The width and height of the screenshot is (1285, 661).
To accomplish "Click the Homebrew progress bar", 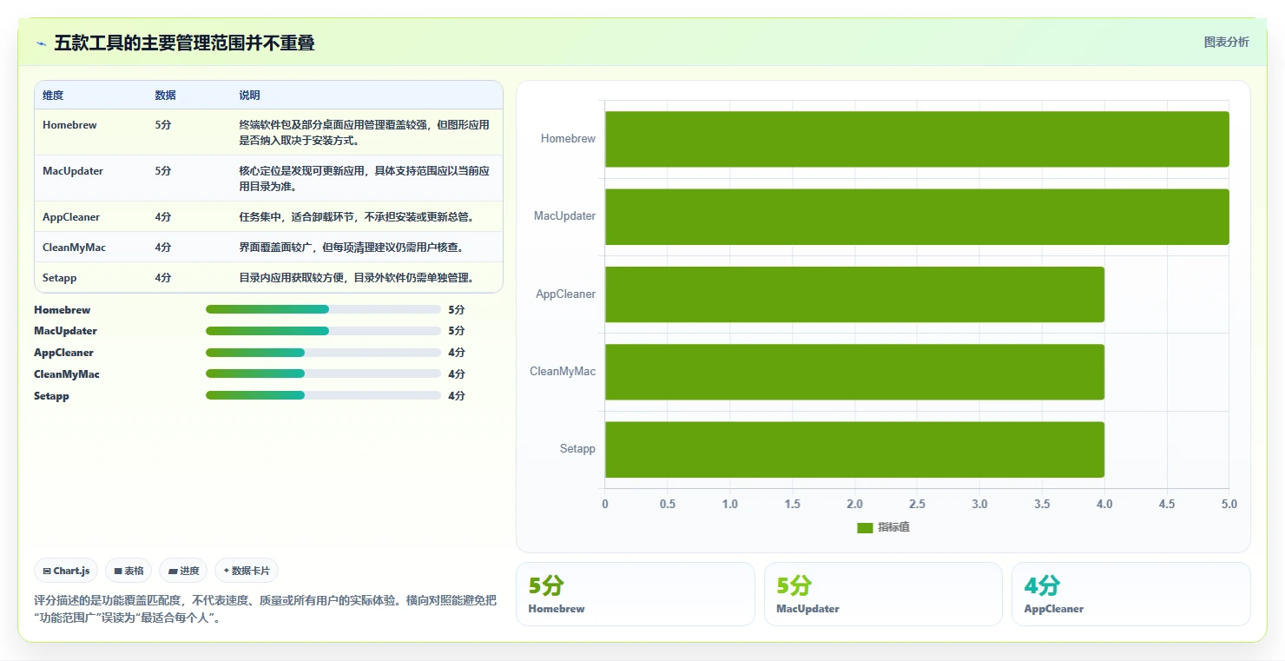I will click(x=323, y=309).
